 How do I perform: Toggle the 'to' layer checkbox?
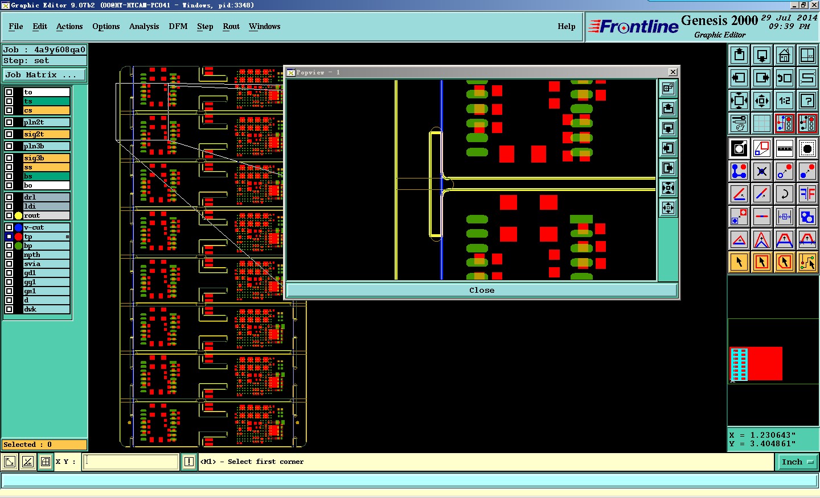(9, 92)
